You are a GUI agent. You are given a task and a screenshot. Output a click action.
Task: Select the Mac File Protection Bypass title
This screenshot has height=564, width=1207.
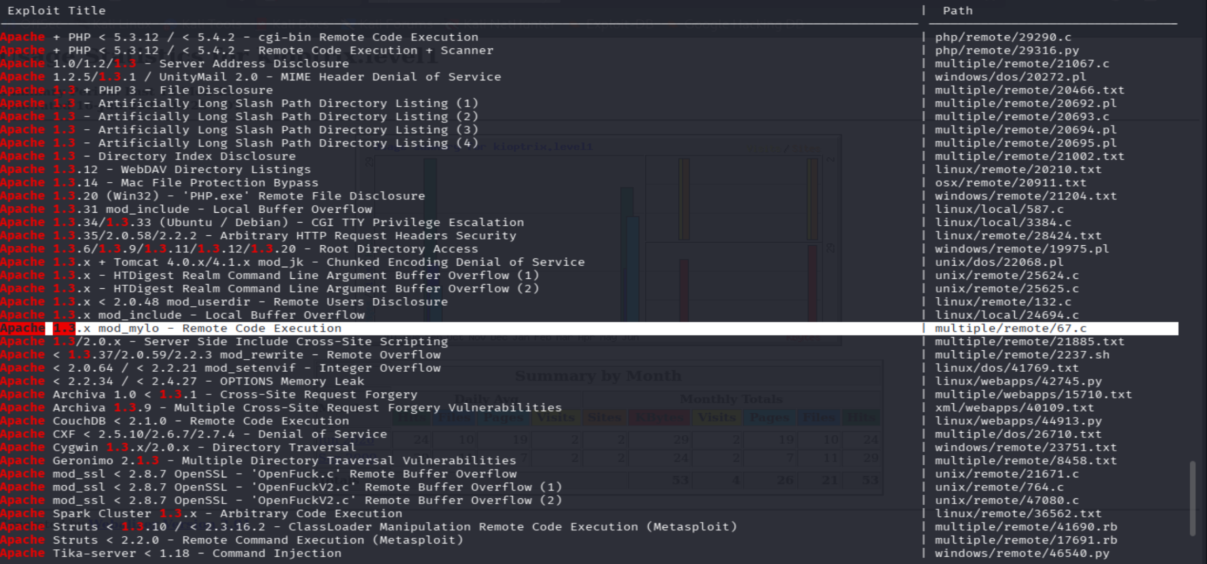point(159,183)
